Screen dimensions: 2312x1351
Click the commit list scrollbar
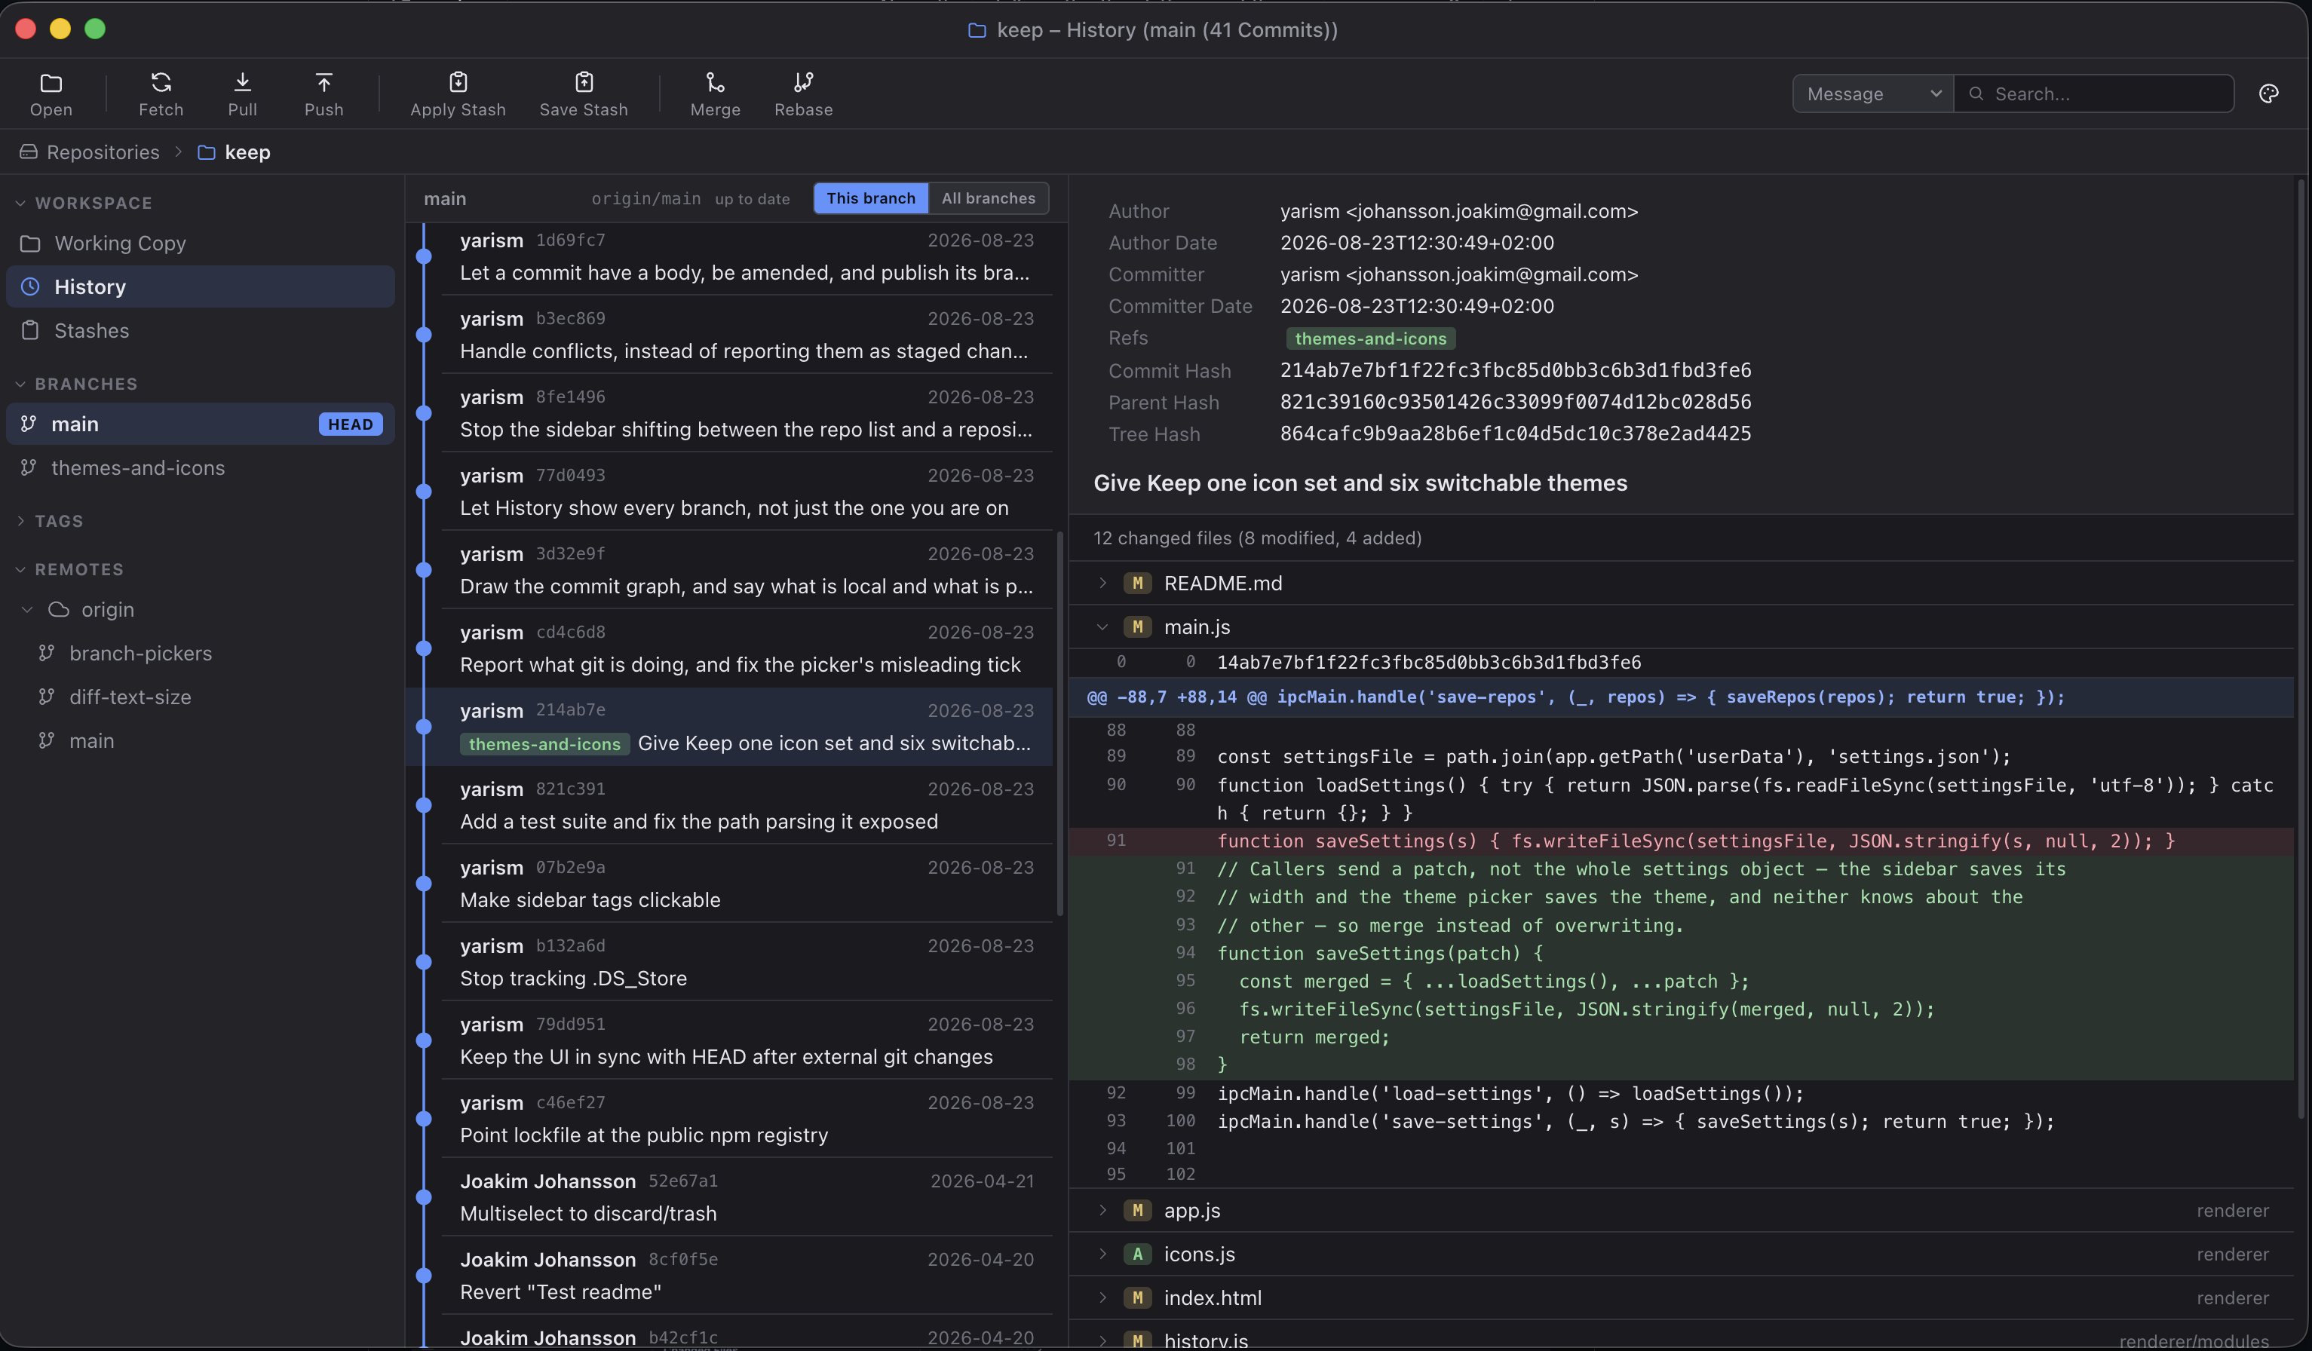(1059, 723)
